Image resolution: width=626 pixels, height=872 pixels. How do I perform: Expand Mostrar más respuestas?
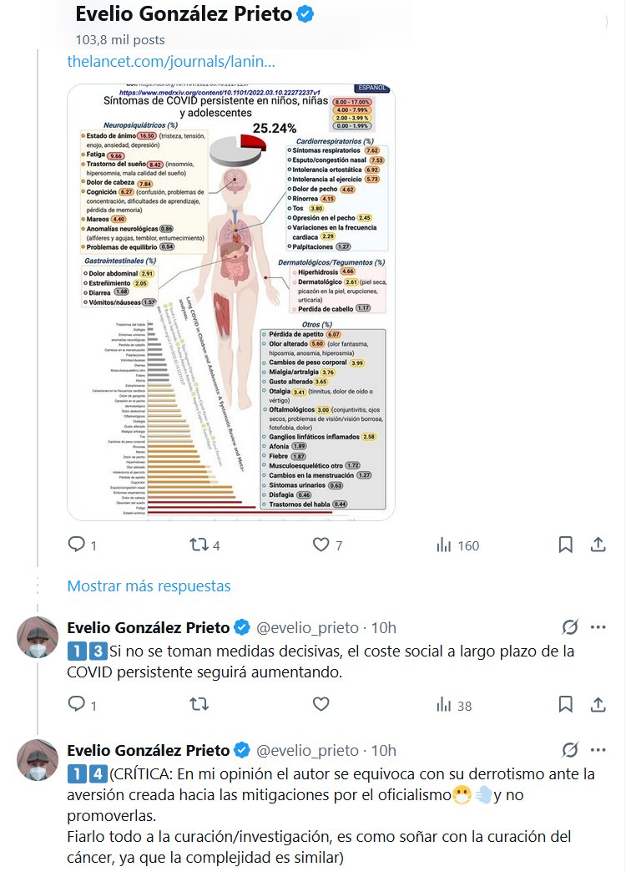click(149, 586)
